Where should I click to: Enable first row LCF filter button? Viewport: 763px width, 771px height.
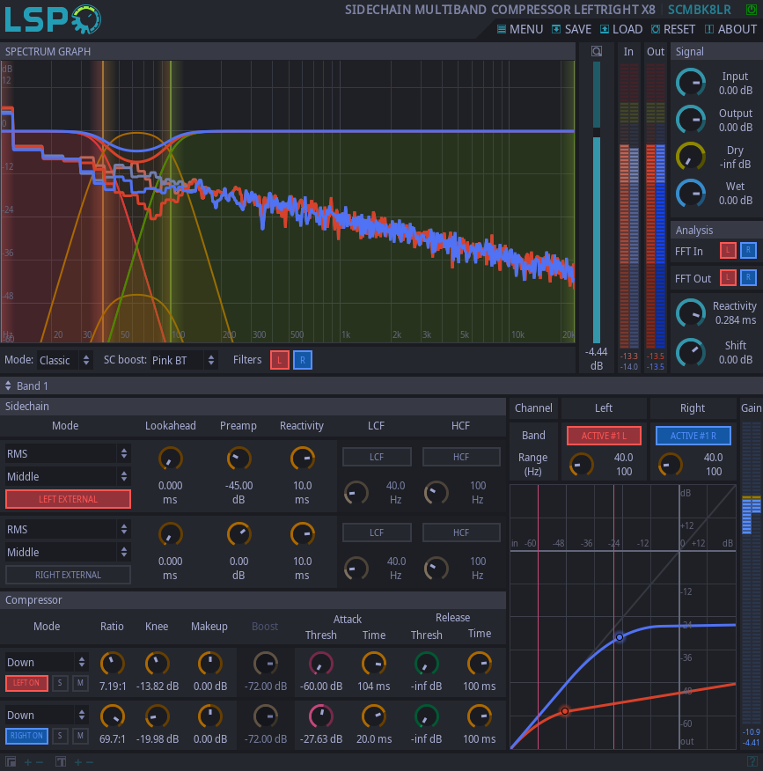pyautogui.click(x=377, y=457)
